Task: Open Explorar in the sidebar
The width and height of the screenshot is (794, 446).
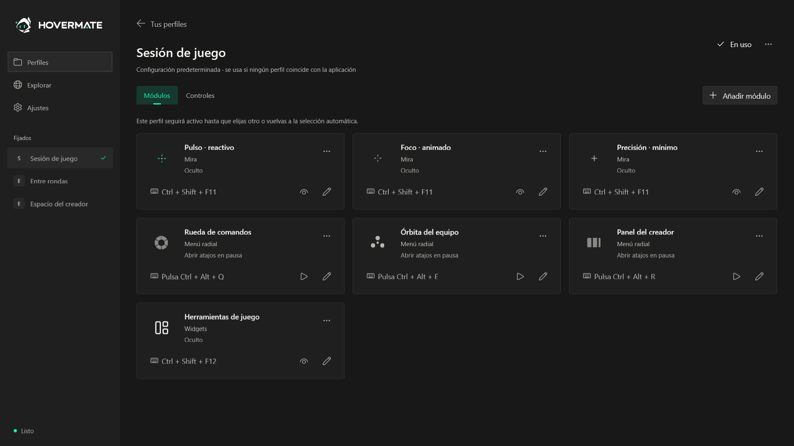Action: tap(60, 85)
